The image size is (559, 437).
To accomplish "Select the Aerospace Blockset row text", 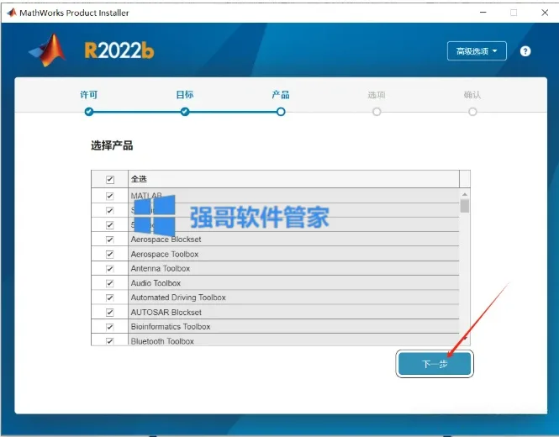I will pos(166,240).
